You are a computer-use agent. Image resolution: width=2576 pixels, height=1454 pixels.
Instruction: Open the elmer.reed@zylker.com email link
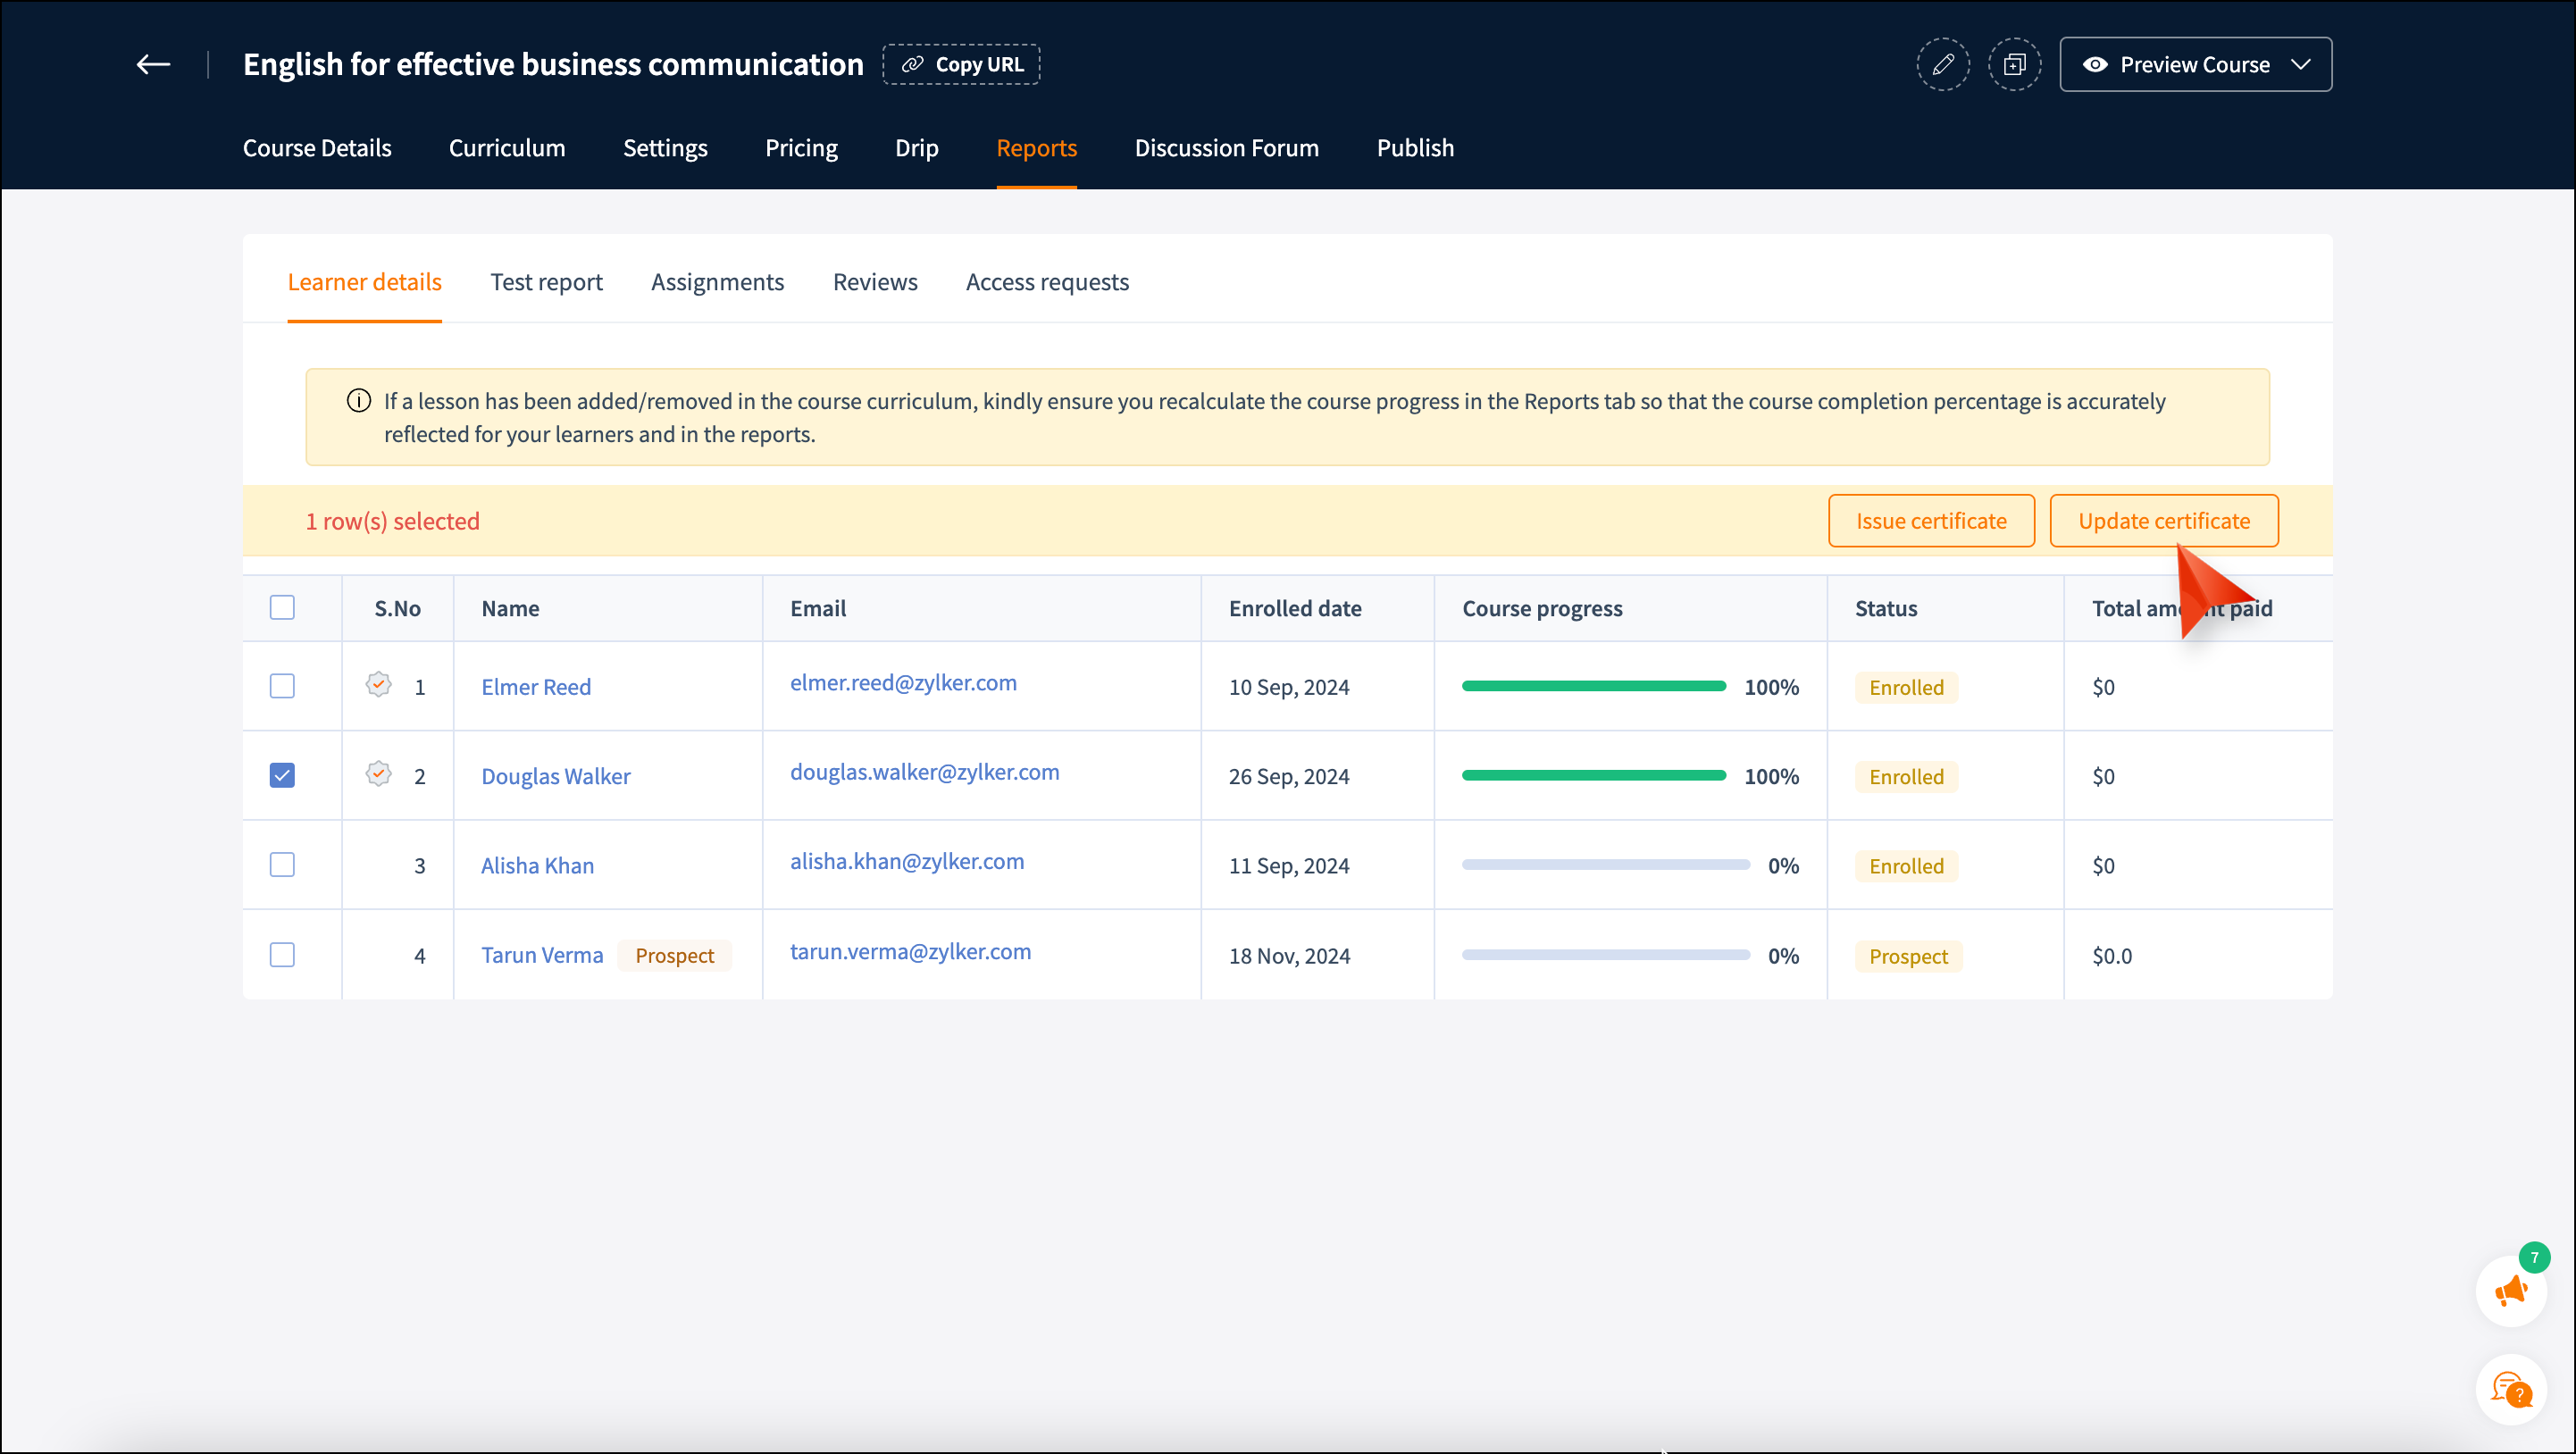click(903, 683)
